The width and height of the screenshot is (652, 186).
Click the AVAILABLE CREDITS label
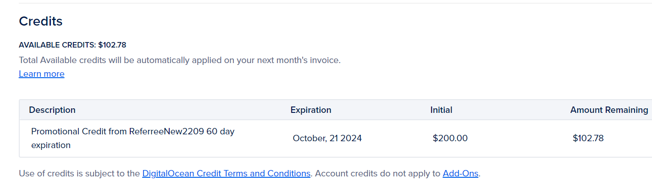(57, 45)
